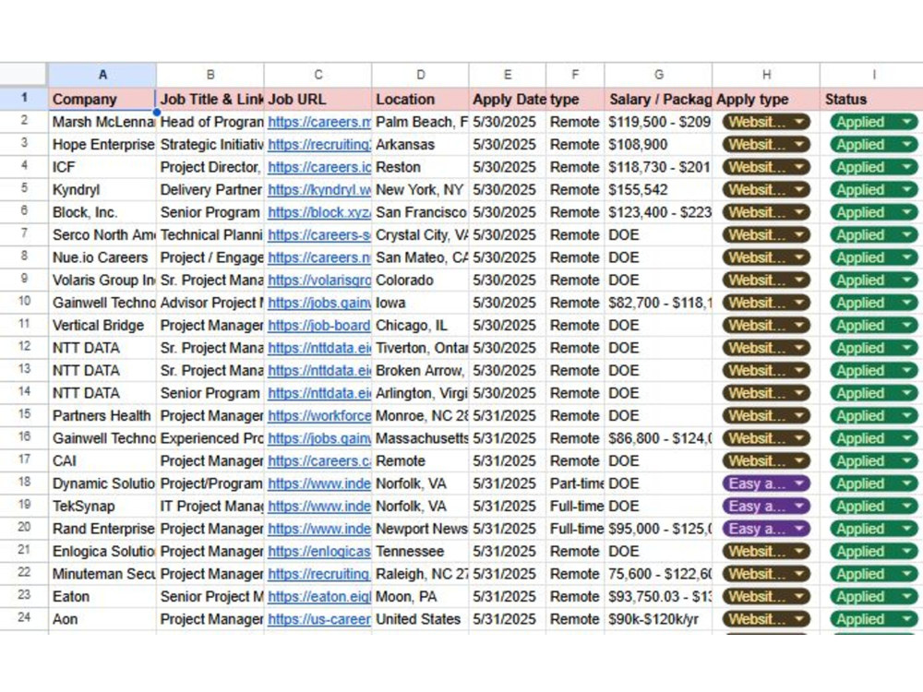Select the IT Project Manager job title cell
This screenshot has height=692, width=923.
(210, 506)
